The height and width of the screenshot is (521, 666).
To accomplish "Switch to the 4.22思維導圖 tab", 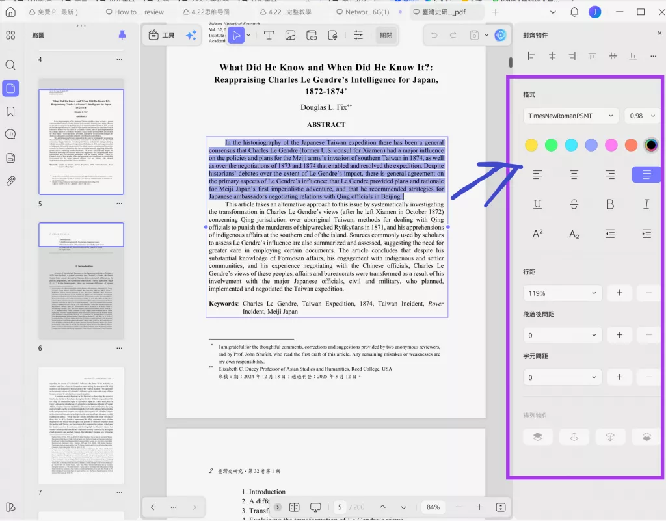I will (x=206, y=12).
